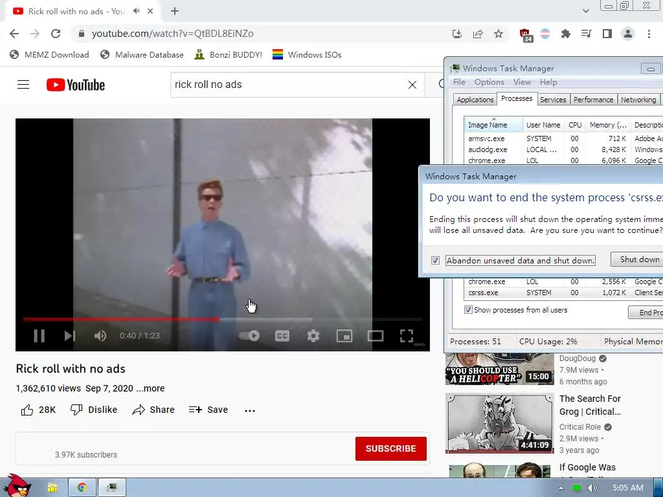This screenshot has height=497, width=663.
Task: Open the Bonzi BUDDY! bookmark
Action: tap(229, 54)
